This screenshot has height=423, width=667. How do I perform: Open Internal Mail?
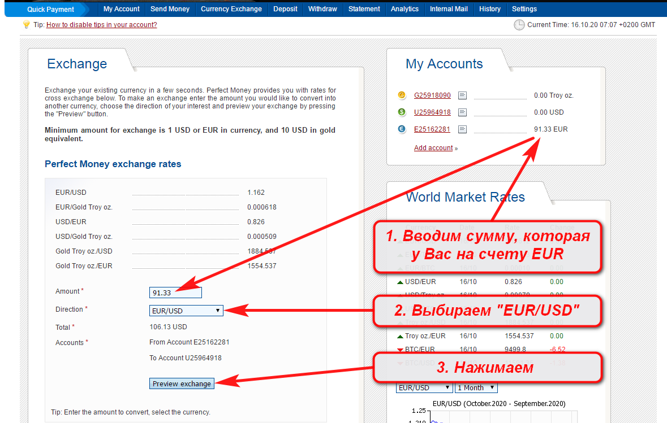(449, 9)
